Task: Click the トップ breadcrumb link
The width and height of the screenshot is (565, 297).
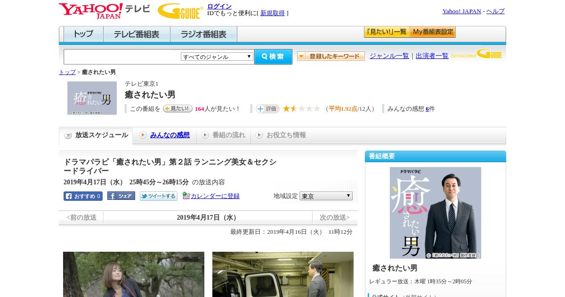Action: pos(67,72)
